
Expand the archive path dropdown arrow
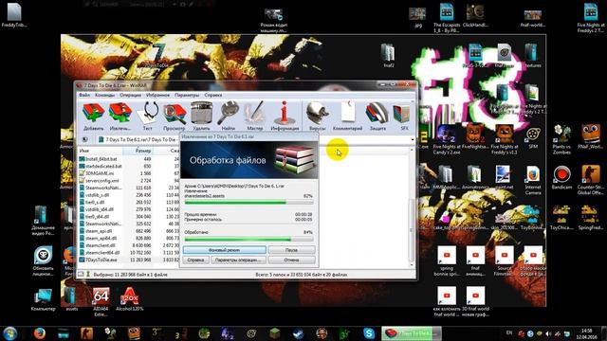click(x=412, y=139)
